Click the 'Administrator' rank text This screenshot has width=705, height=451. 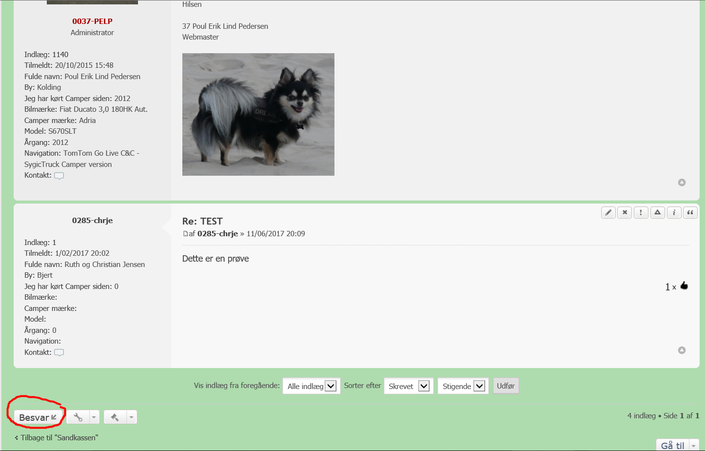pos(92,33)
